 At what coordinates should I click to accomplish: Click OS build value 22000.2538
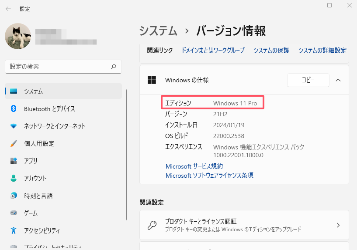pyautogui.click(x=229, y=136)
